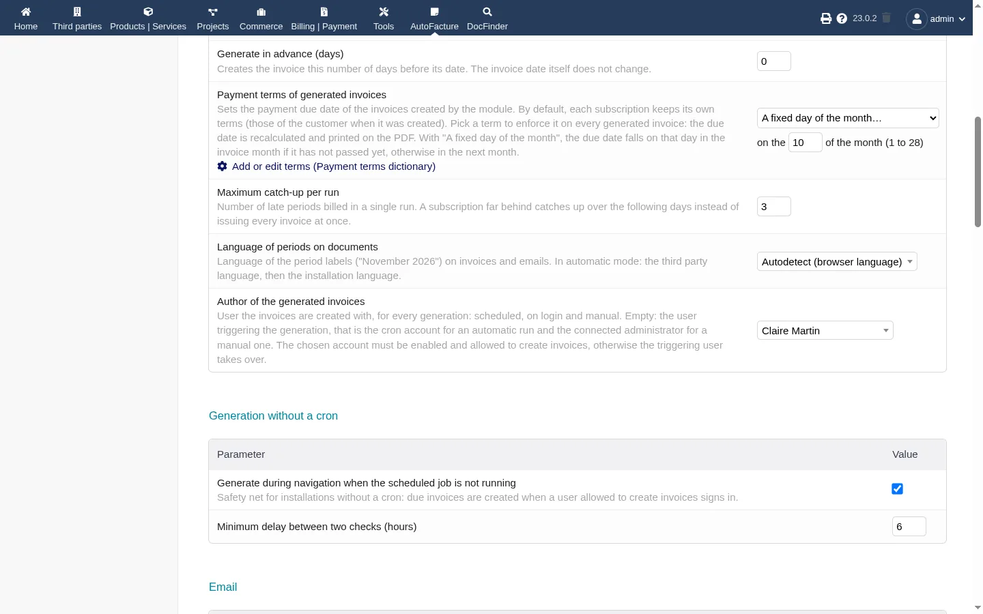Click Language of periods on documents label
The height and width of the screenshot is (614, 983).
(298, 247)
